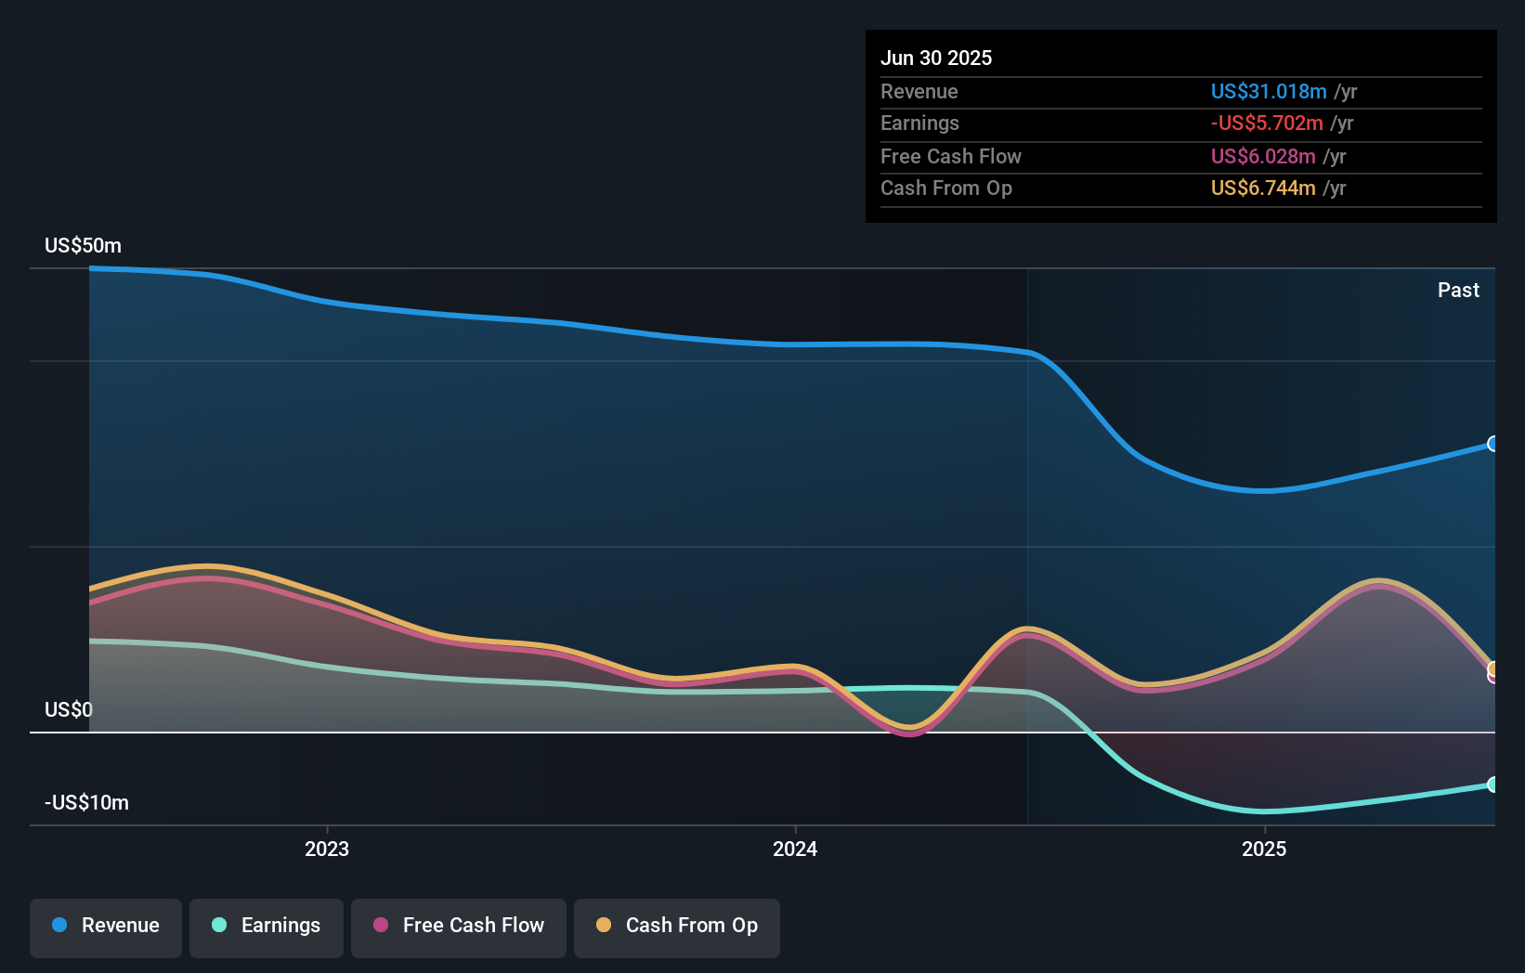Toggle the Revenue series in the legend
This screenshot has width=1525, height=973.
(106, 928)
